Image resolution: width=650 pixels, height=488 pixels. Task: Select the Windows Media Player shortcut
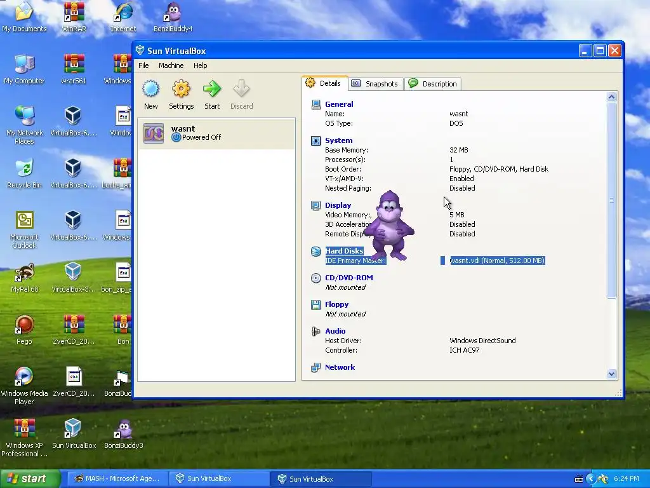point(24,386)
